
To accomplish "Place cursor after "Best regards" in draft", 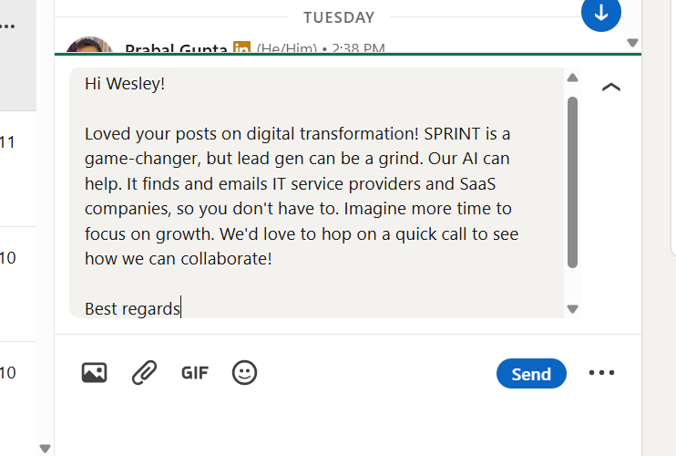I will coord(180,309).
